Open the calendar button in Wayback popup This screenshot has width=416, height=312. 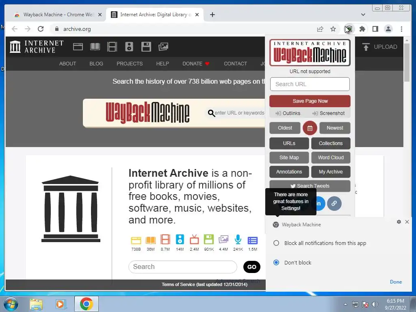(x=310, y=128)
